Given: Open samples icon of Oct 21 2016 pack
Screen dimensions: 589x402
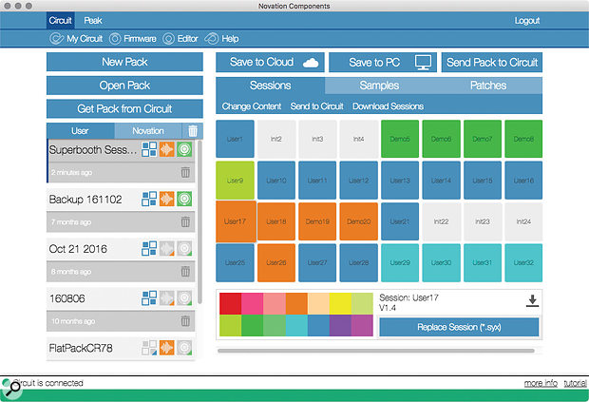Looking at the screenshot, I should (x=167, y=248).
